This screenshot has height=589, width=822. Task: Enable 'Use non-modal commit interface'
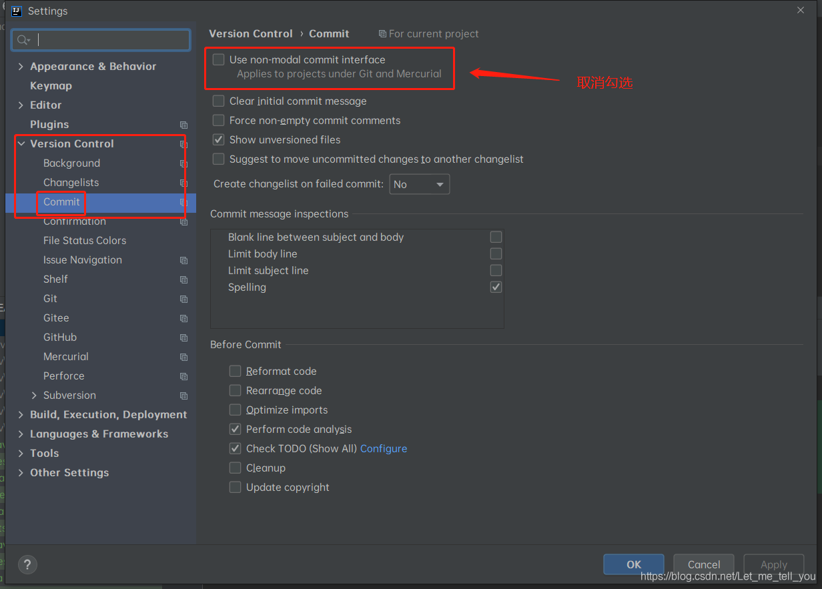click(218, 59)
